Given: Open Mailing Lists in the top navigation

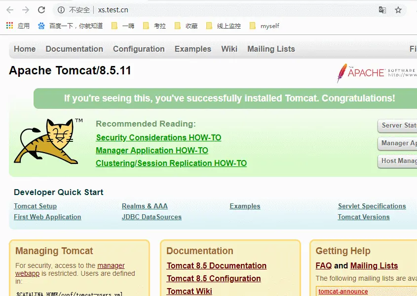Looking at the screenshot, I should pos(271,49).
